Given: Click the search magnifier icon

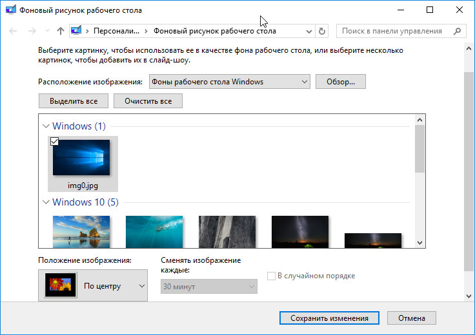Looking at the screenshot, I should [x=457, y=31].
